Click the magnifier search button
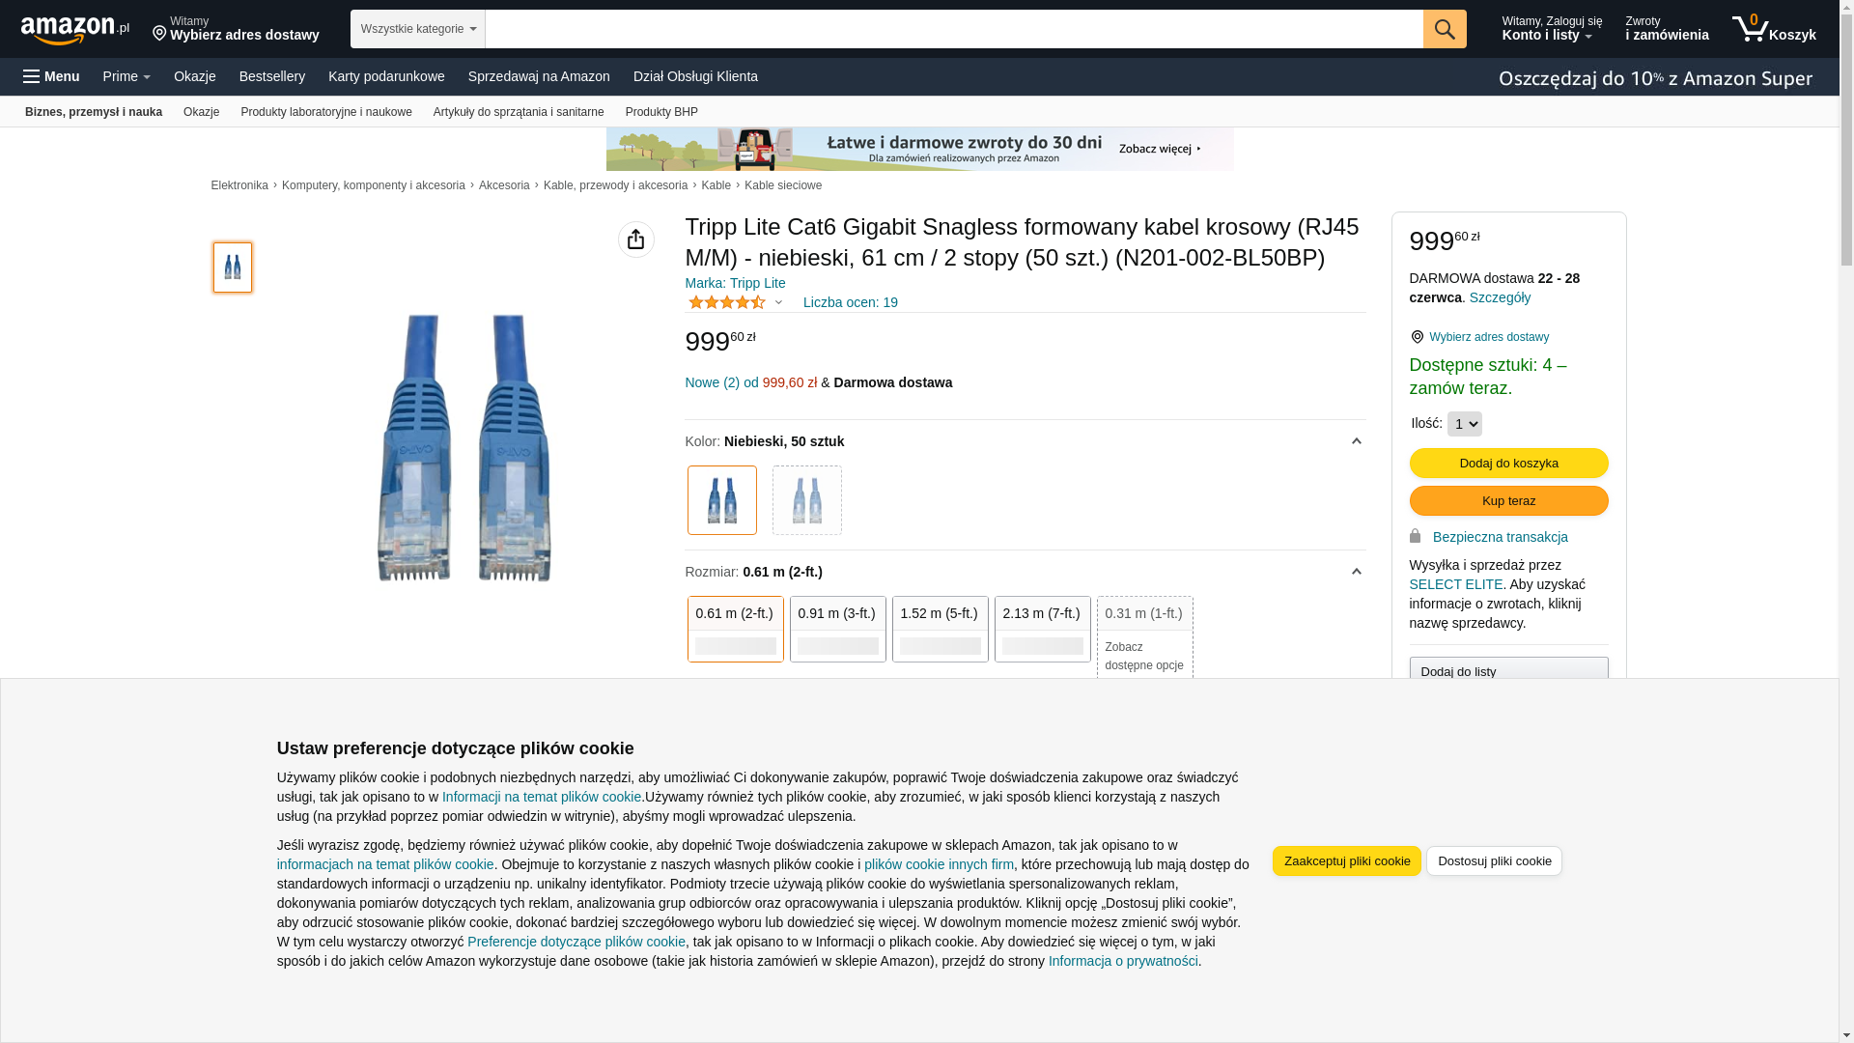 point(1444,29)
